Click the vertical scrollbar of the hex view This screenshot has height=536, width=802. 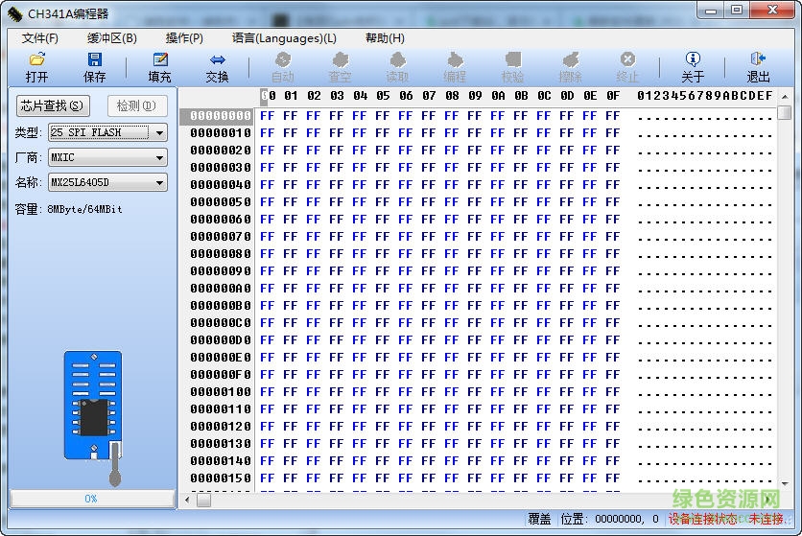click(x=784, y=288)
